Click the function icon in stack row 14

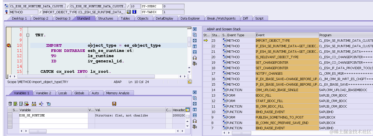coord(224,90)
